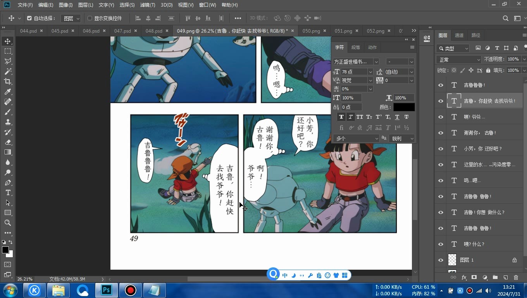Open the 滤镜(T) menu

pyautogui.click(x=147, y=5)
